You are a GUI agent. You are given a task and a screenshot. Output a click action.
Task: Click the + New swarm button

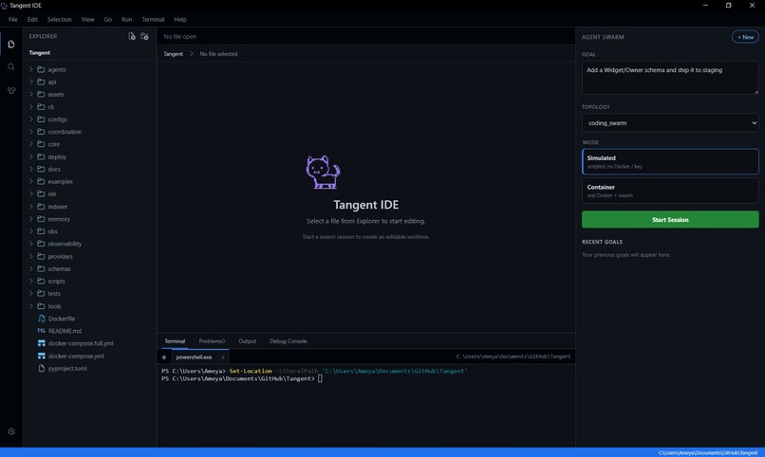pos(745,37)
